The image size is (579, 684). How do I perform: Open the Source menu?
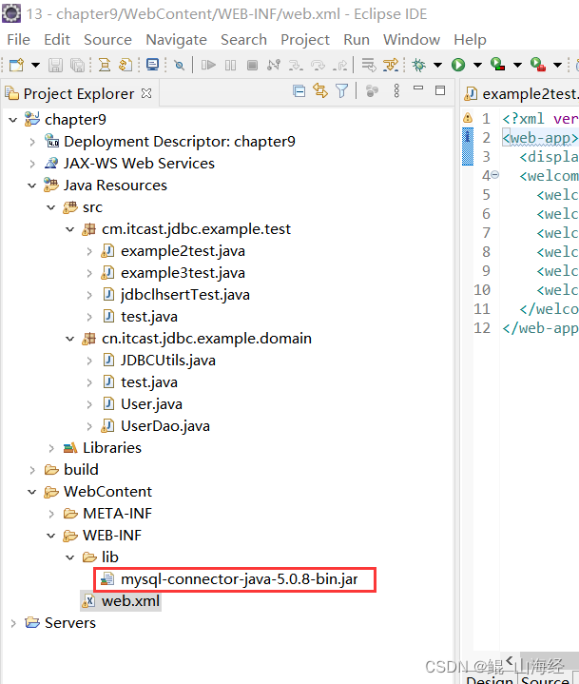(x=107, y=40)
